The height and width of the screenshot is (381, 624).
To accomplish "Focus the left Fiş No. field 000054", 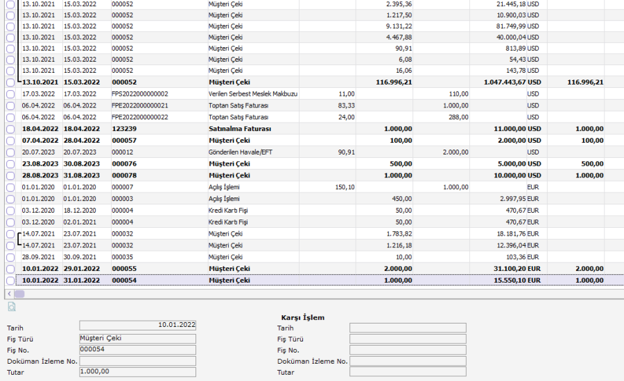I will tap(137, 350).
